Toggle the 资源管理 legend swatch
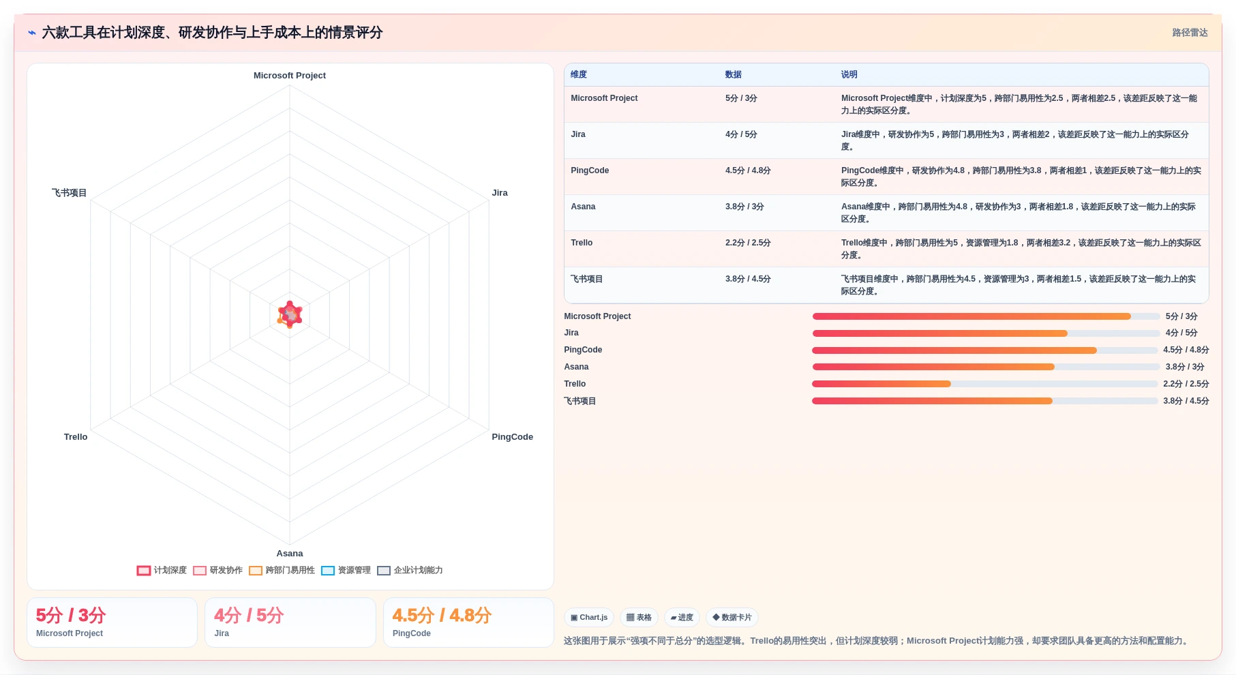 tap(327, 571)
